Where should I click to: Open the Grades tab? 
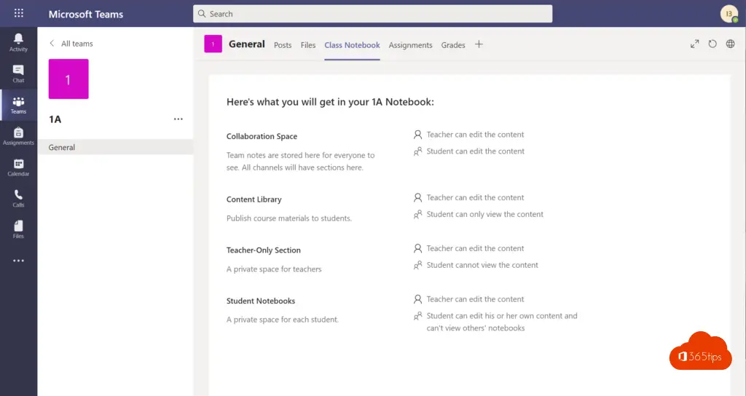point(453,45)
